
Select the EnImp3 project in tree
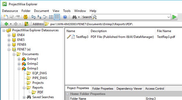click(33, 68)
